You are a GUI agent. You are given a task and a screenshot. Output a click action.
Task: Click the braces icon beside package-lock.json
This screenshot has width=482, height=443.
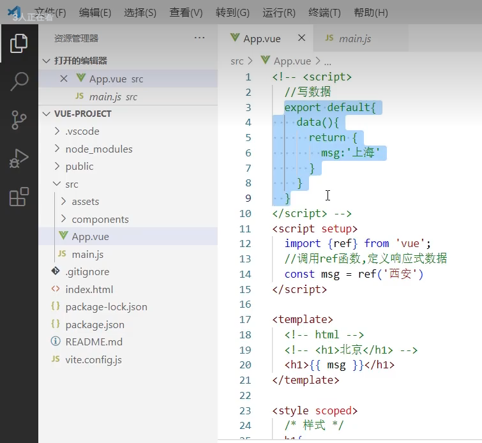tap(56, 306)
